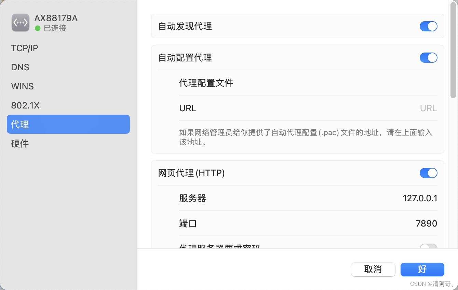This screenshot has width=458, height=290.
Task: Click the 网页代理 (HTTP) label
Action: [191, 173]
